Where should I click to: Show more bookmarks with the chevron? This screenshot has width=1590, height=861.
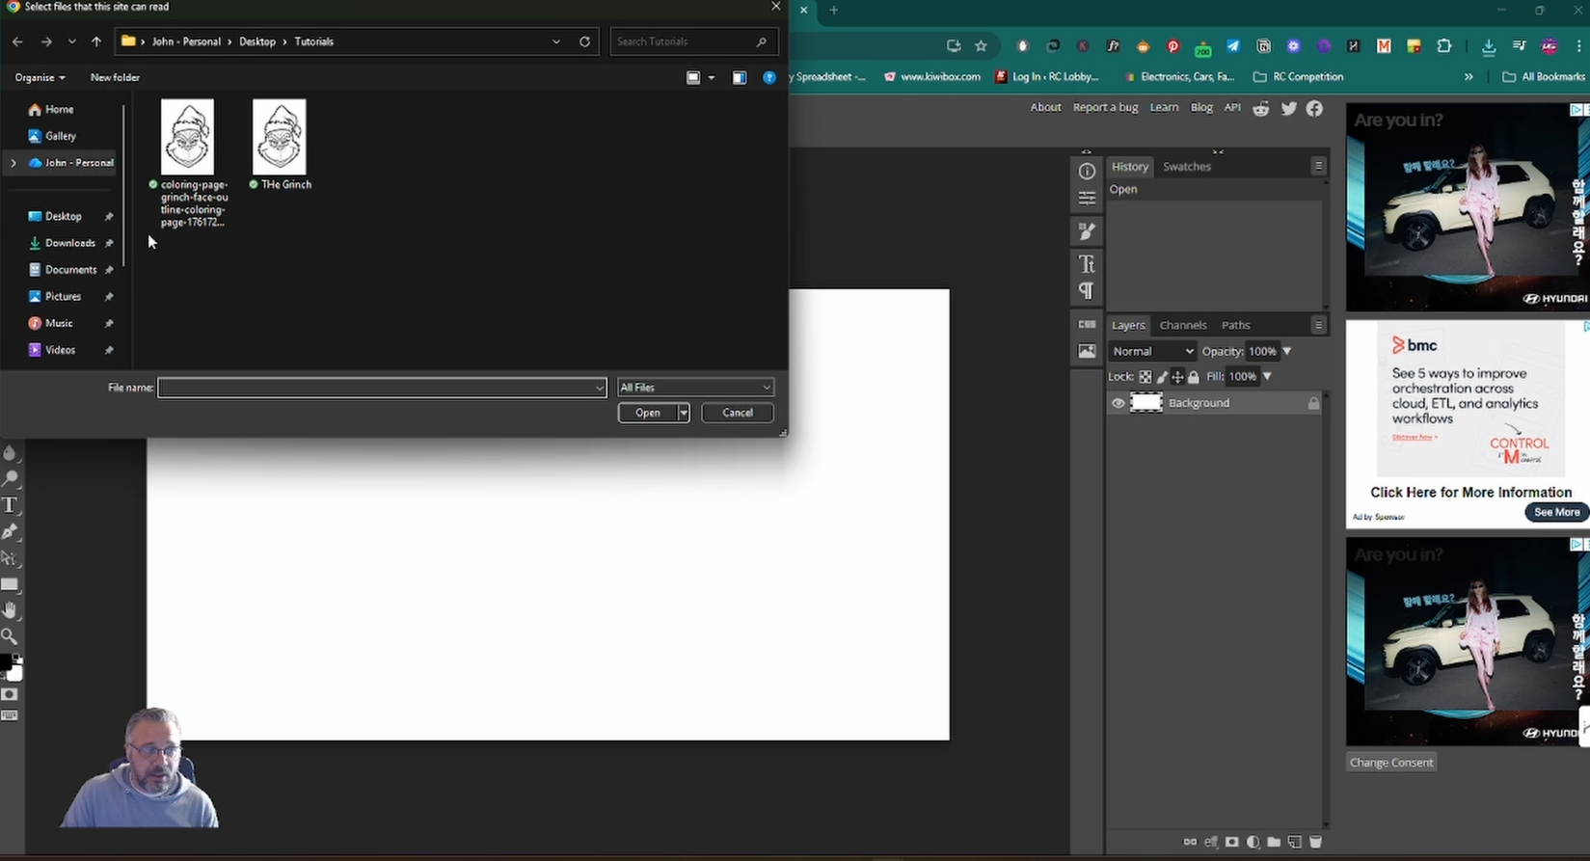point(1469,76)
